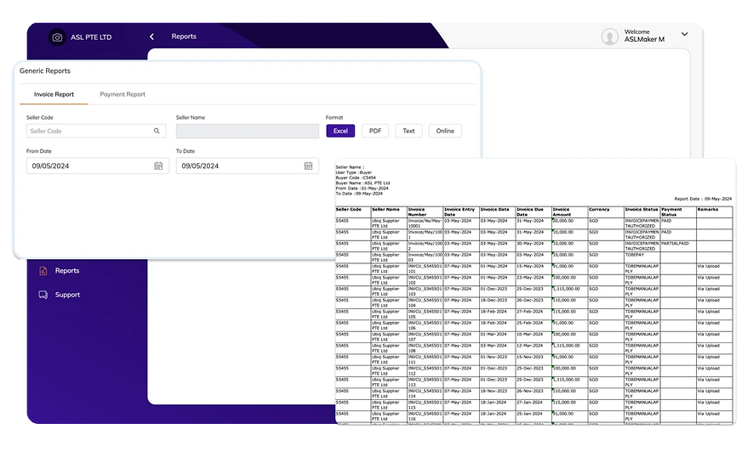This screenshot has height=451, width=753.
Task: Click the From Date field showing 09/05/2024
Action: 98,166
